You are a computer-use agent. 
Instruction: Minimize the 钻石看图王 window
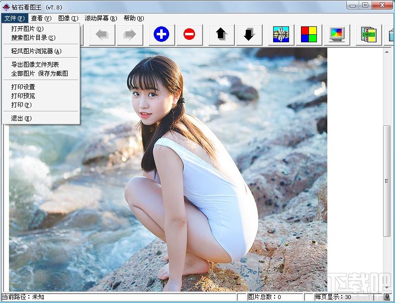click(353, 5)
